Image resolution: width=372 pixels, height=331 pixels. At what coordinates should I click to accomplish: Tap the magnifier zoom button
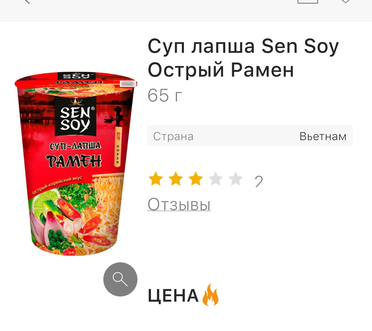120,279
